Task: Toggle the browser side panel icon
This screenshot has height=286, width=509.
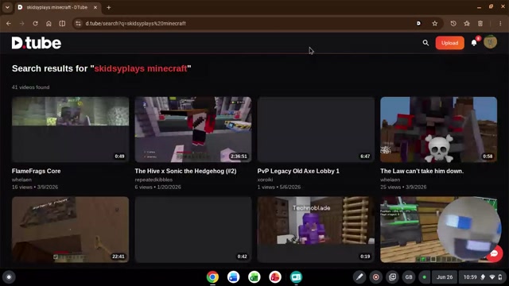Action: pos(62,23)
